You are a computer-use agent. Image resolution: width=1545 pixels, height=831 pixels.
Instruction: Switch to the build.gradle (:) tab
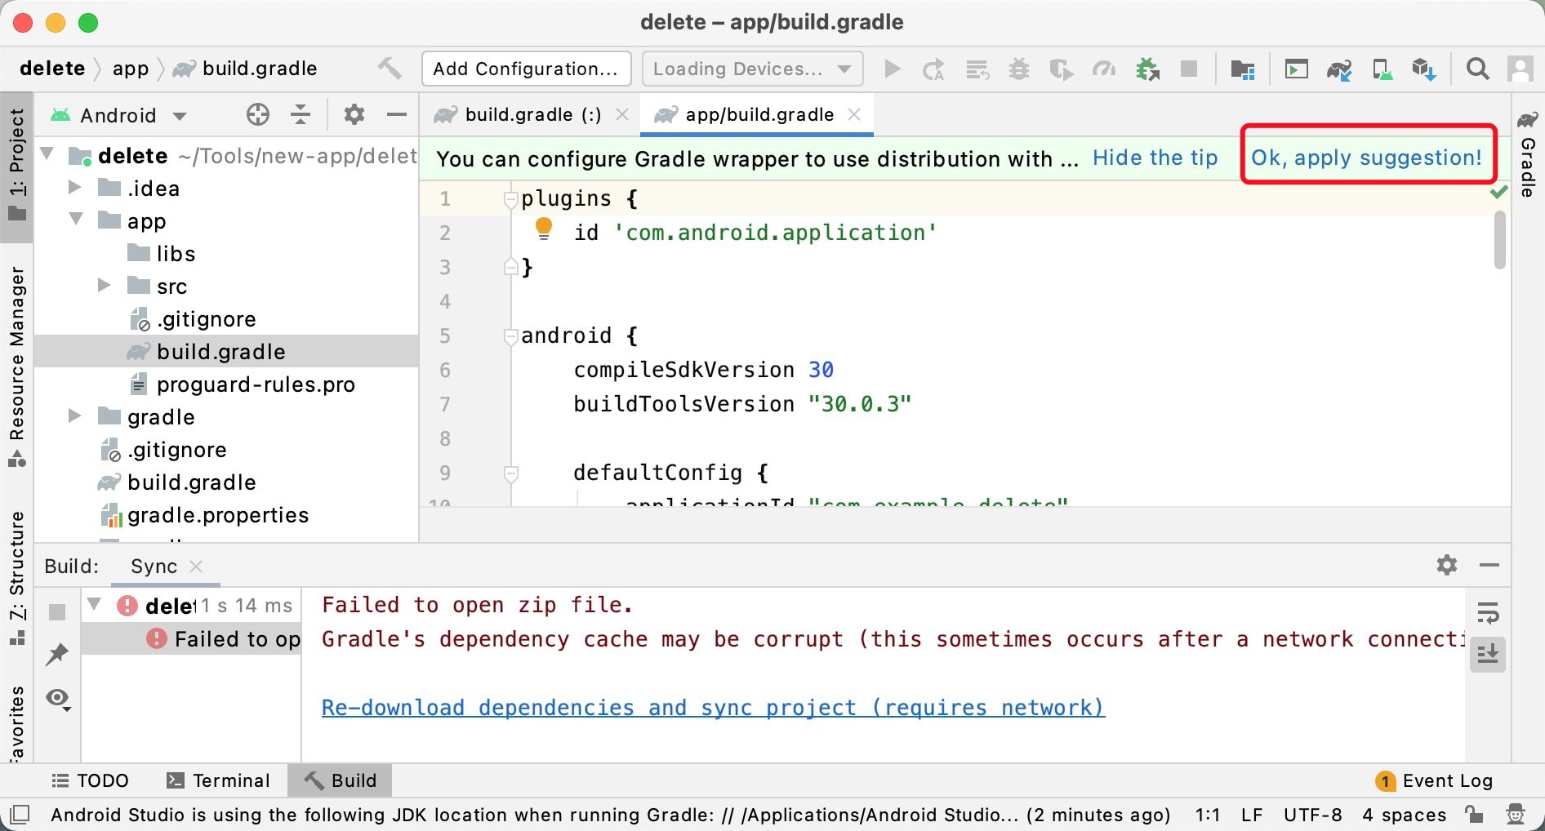click(530, 114)
